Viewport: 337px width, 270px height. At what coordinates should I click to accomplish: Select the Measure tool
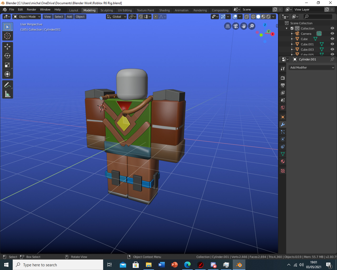[x=7, y=94]
